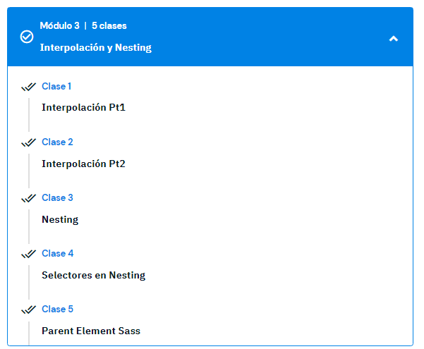Screen dimensions: 424x349
Task: Select the Interpolación Pt2 lesson
Action: coord(83,164)
